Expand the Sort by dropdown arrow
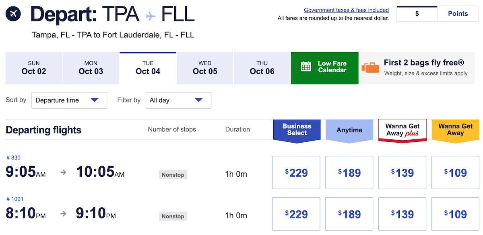 coord(96,100)
